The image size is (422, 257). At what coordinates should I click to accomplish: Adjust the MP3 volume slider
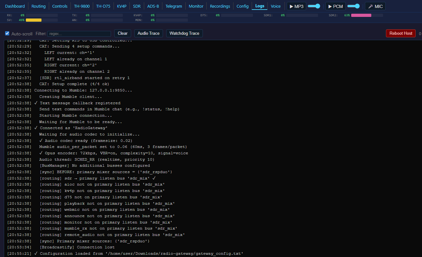click(x=314, y=6)
